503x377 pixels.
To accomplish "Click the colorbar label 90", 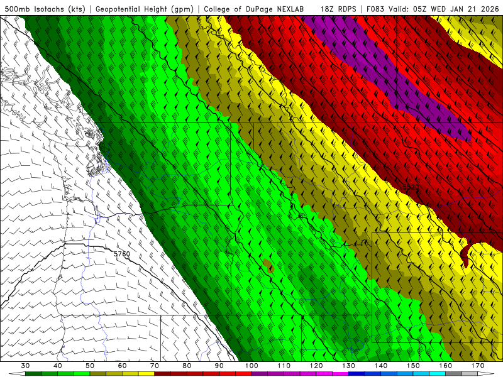I will 219,366.
